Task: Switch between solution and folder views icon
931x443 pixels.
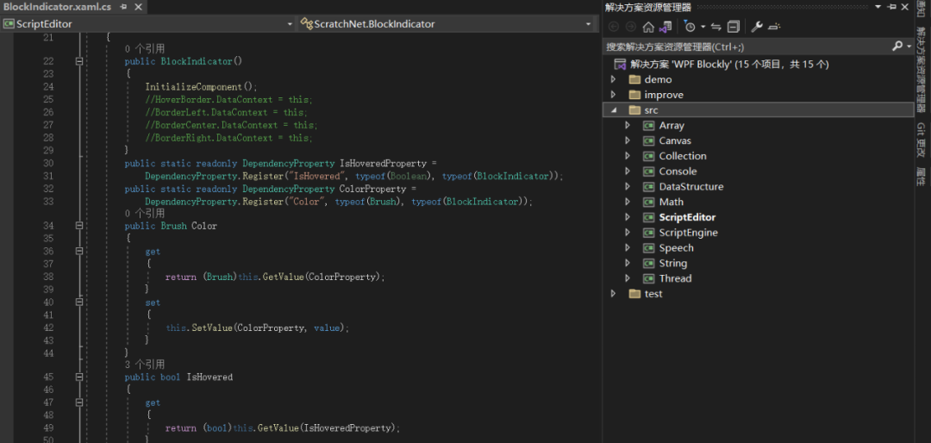Action: pyautogui.click(x=665, y=27)
